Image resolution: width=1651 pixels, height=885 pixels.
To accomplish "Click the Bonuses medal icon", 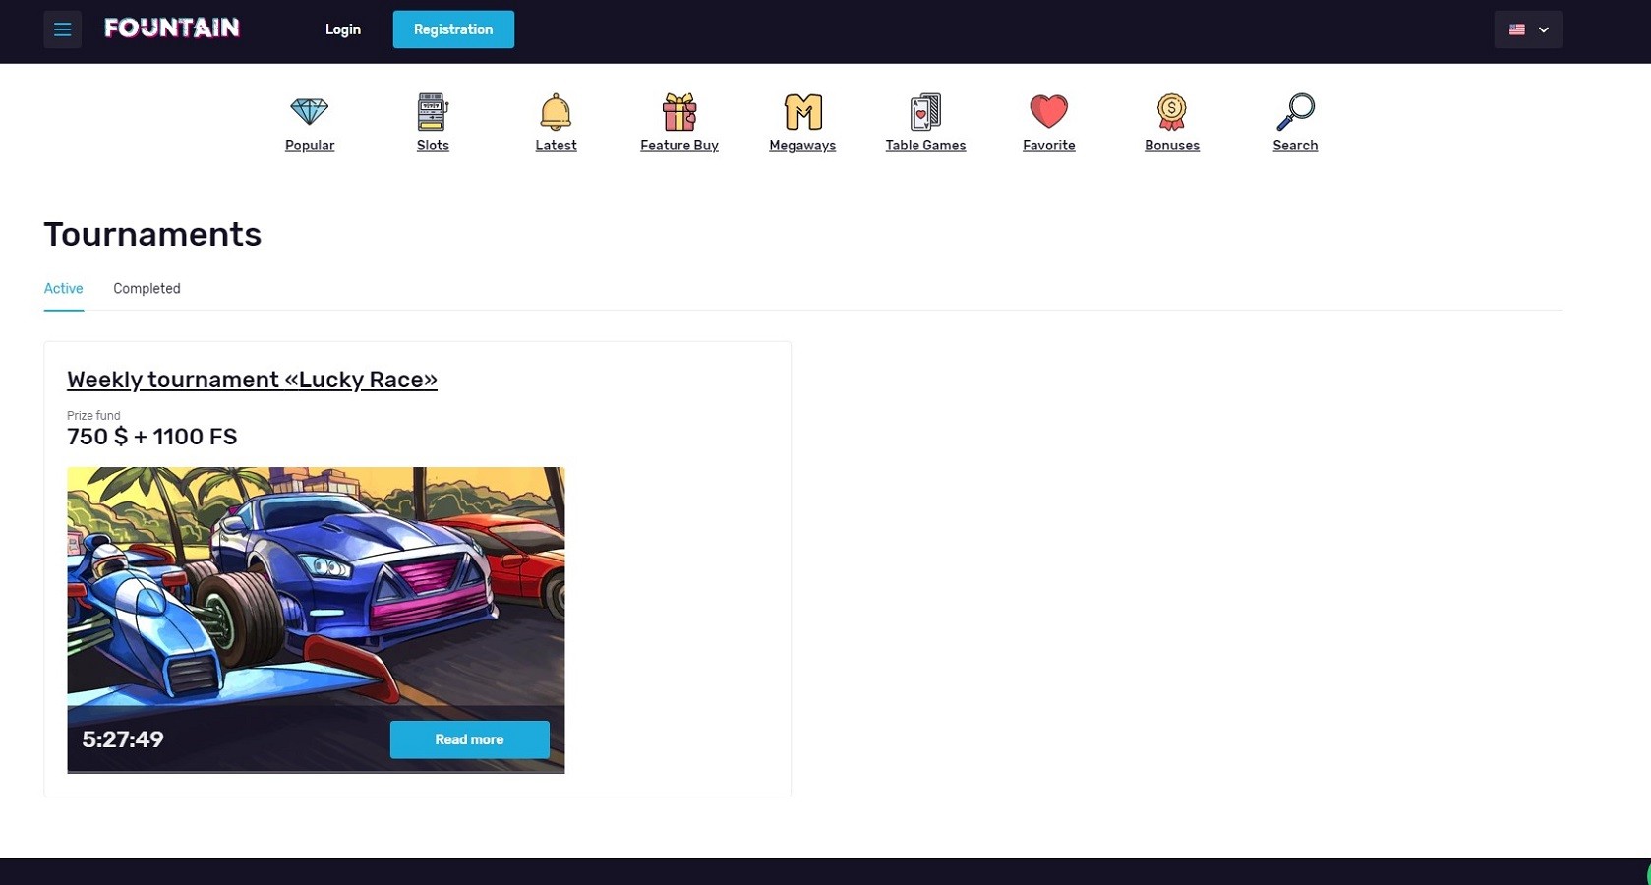I will click(x=1172, y=111).
